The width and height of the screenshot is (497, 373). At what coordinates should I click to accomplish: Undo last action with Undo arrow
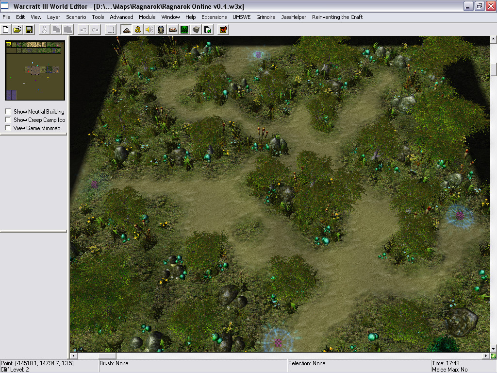click(83, 30)
